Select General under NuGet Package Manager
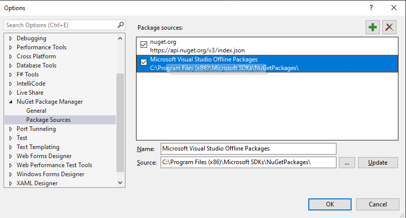Viewport: 406px width, 218px height. [x=36, y=111]
